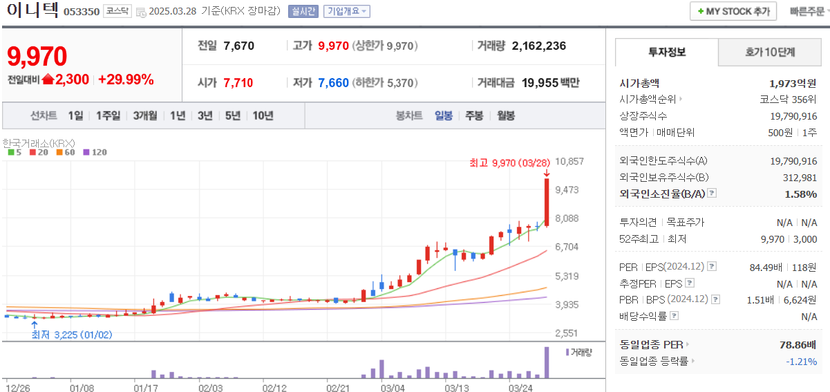Select the 5년 line chart period
Image resolution: width=830 pixels, height=392 pixels.
point(233,115)
